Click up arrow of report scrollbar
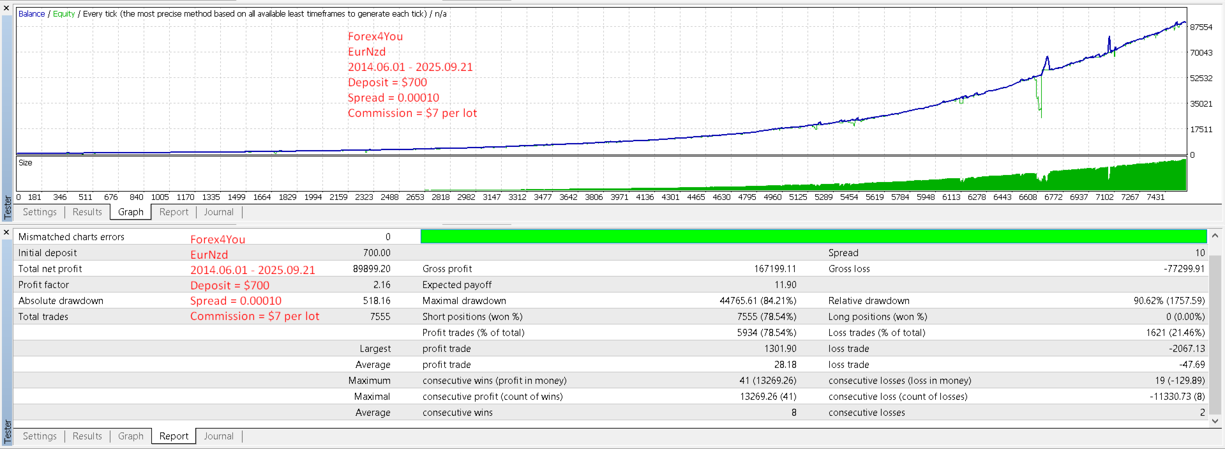1225x449 pixels. click(1215, 236)
